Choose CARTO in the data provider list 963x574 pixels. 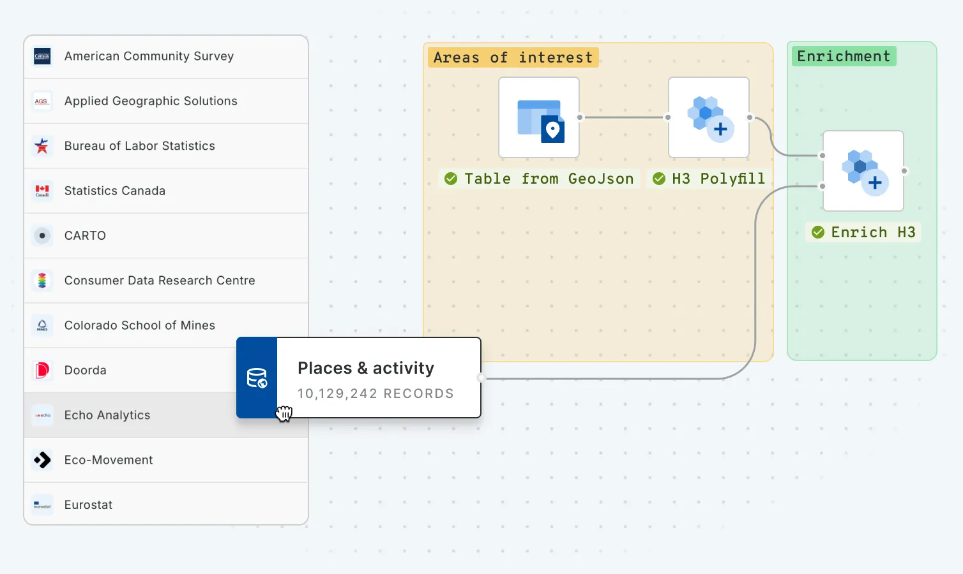coord(85,236)
